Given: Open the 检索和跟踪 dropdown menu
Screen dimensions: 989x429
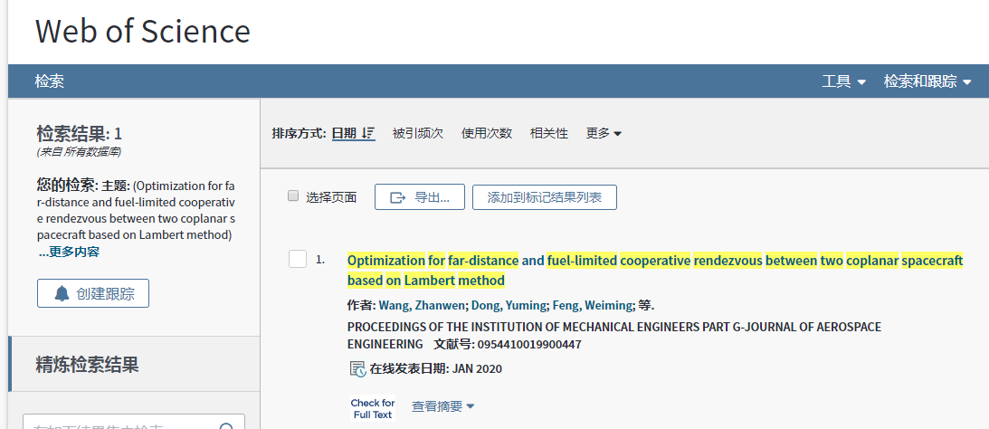Looking at the screenshot, I should click(x=927, y=81).
